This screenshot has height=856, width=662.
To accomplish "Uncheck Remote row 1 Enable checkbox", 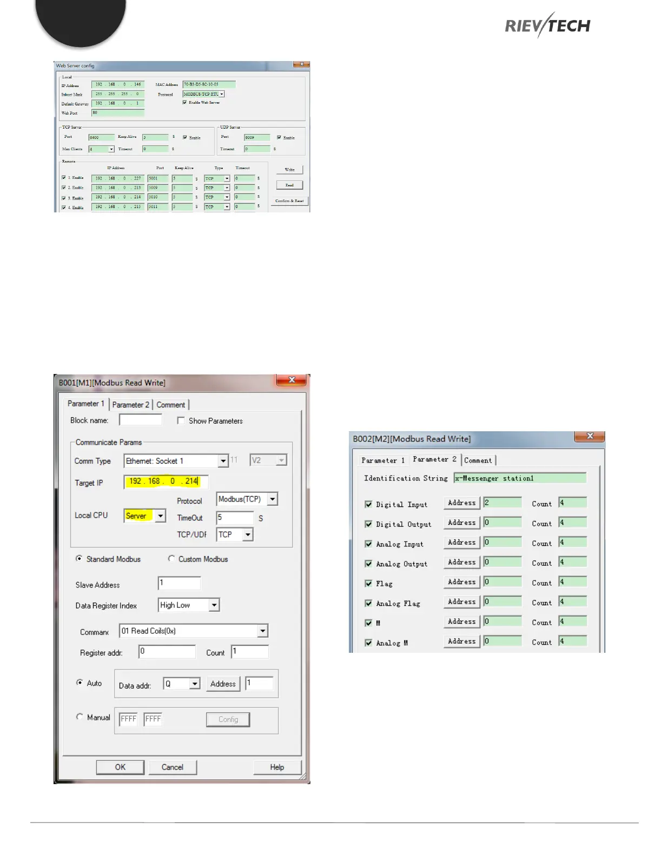I will 64,177.
